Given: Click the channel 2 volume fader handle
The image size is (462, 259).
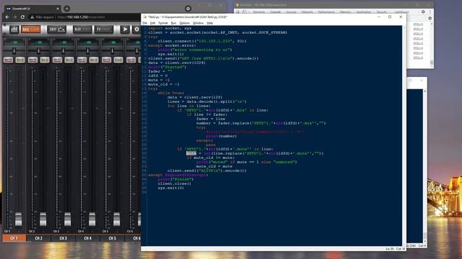Looking at the screenshot, I should click(x=43, y=219).
